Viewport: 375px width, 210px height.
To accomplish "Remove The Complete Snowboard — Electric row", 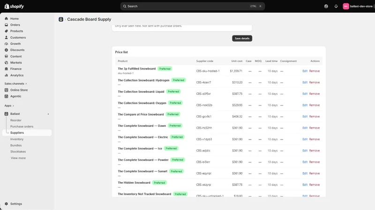I will pyautogui.click(x=314, y=139).
